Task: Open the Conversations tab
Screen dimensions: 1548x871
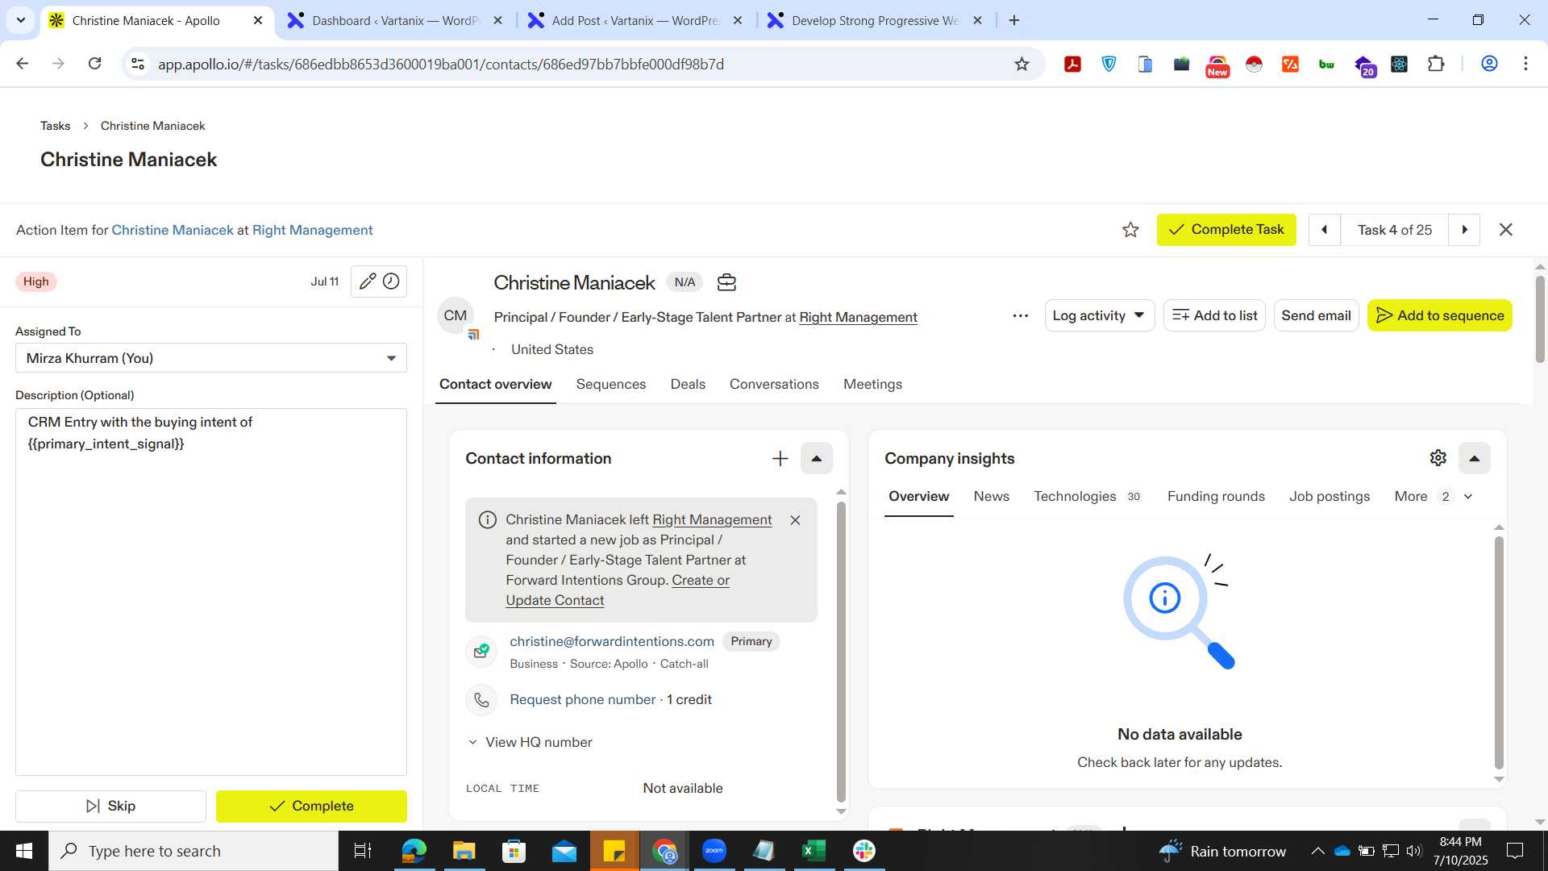Action: (x=774, y=385)
